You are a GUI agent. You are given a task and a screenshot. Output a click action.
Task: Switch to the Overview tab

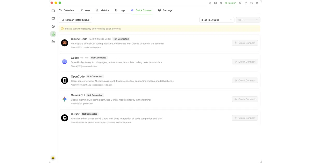(67, 10)
